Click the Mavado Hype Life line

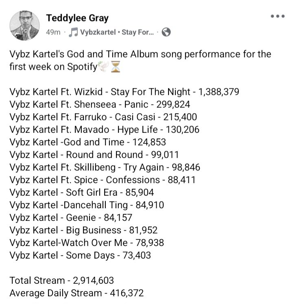tap(105, 130)
